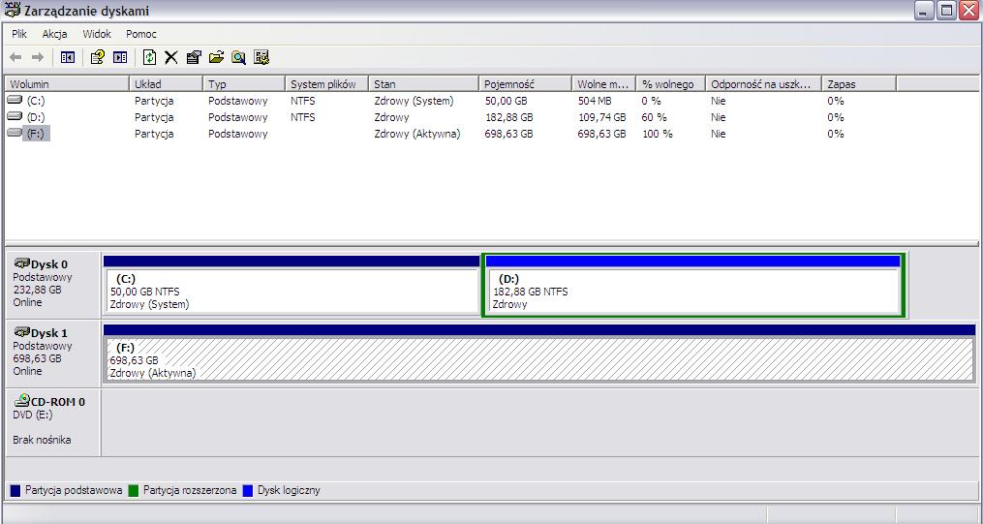Open the Pomoc menu
Viewport: 983px width, 524px height.
pos(141,34)
